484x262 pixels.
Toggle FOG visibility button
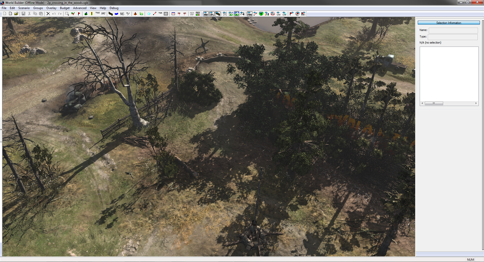pos(250,14)
